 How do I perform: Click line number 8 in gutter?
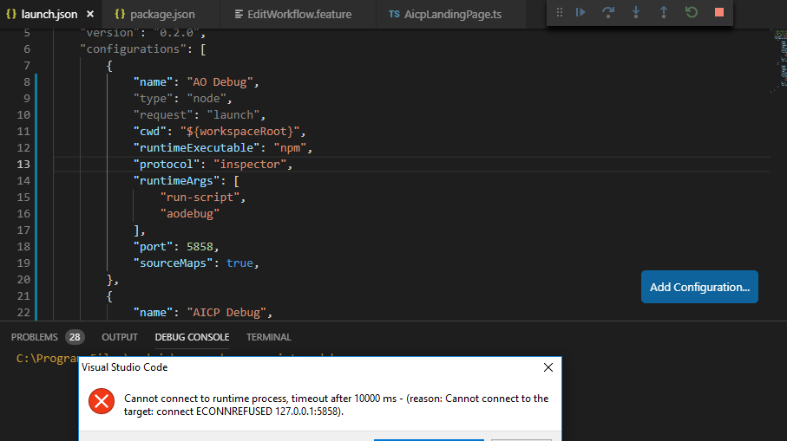pos(27,82)
